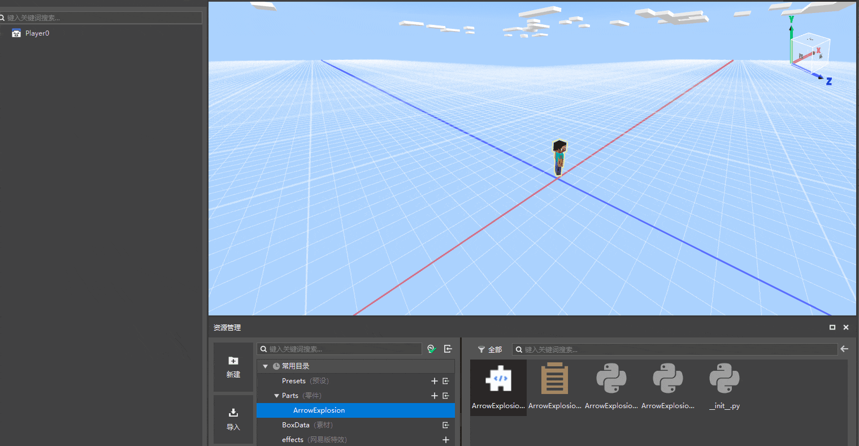Click the open-folder icon on the BoxData row
Image resolution: width=859 pixels, height=446 pixels.
446,425
